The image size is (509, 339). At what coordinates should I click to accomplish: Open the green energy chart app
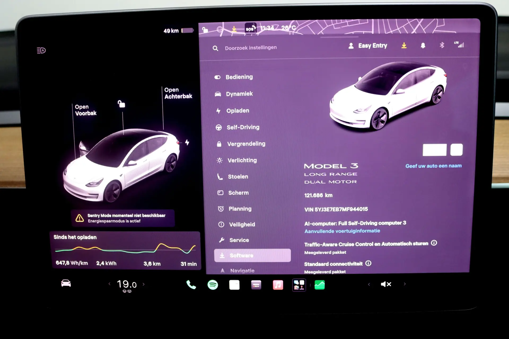point(320,285)
